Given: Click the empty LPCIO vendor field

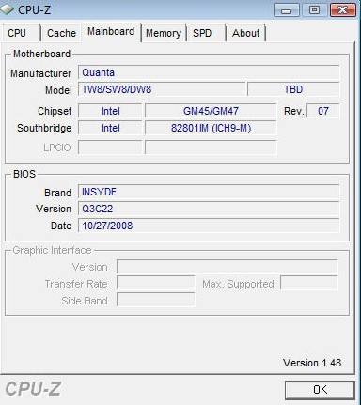Looking at the screenshot, I should coord(110,148).
